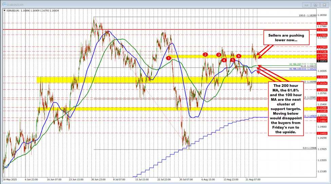Screen dimensions: 331x184
Task: Click red circle marker number 4
Action: click(x=224, y=60)
